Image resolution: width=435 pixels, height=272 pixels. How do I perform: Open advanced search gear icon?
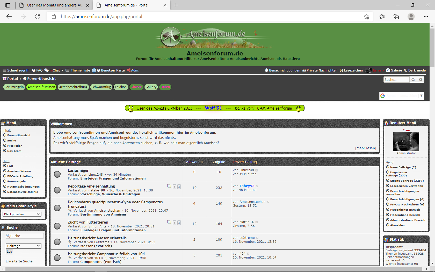421,80
